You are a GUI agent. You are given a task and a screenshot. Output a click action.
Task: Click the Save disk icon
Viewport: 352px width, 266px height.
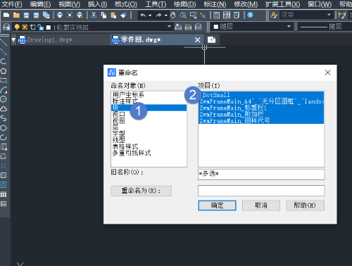click(x=26, y=15)
